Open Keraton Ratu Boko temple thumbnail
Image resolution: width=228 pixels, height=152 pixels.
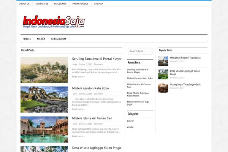pos(44,100)
